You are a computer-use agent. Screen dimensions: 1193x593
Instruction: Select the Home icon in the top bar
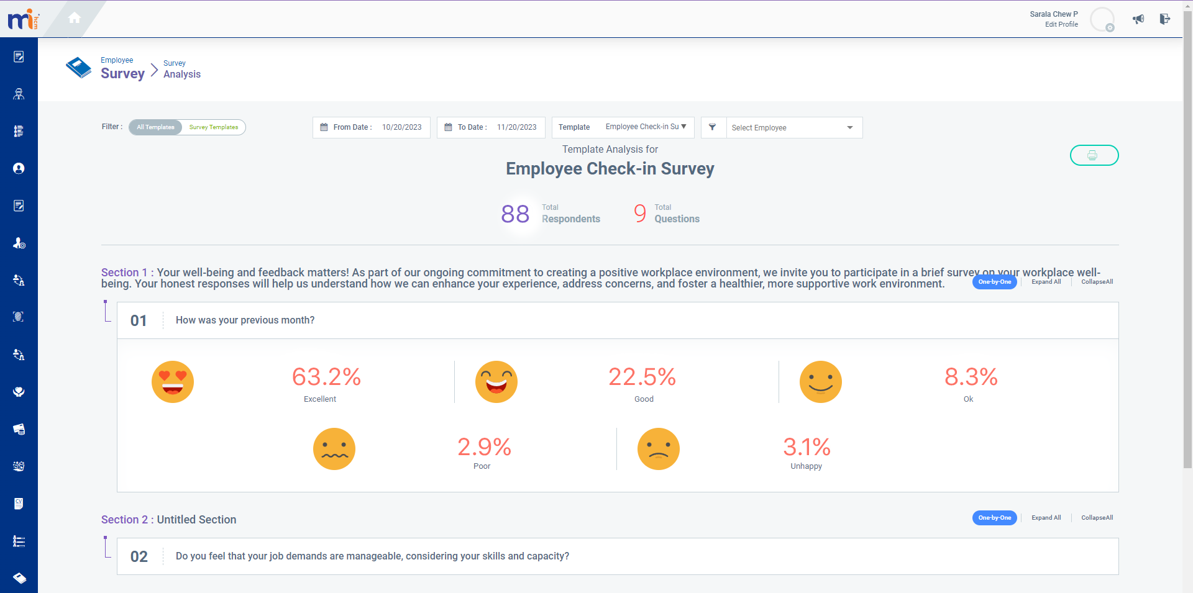tap(74, 18)
